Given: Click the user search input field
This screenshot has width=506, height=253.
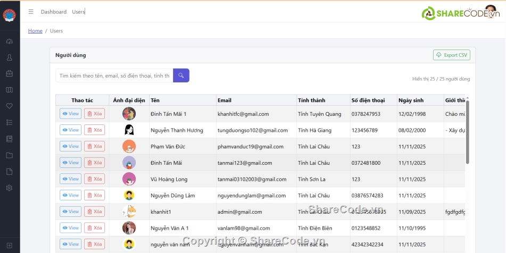Looking at the screenshot, I should coord(114,76).
